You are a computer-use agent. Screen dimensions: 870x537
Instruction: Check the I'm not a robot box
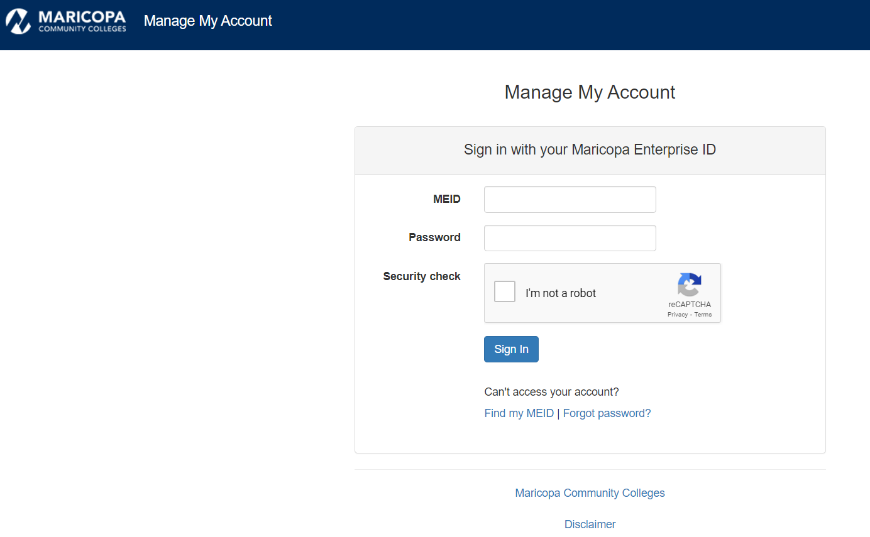(x=505, y=291)
